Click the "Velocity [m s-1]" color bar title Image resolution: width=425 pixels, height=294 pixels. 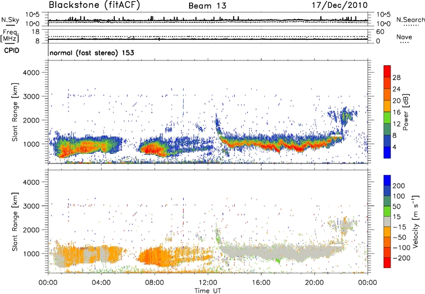[x=416, y=221]
